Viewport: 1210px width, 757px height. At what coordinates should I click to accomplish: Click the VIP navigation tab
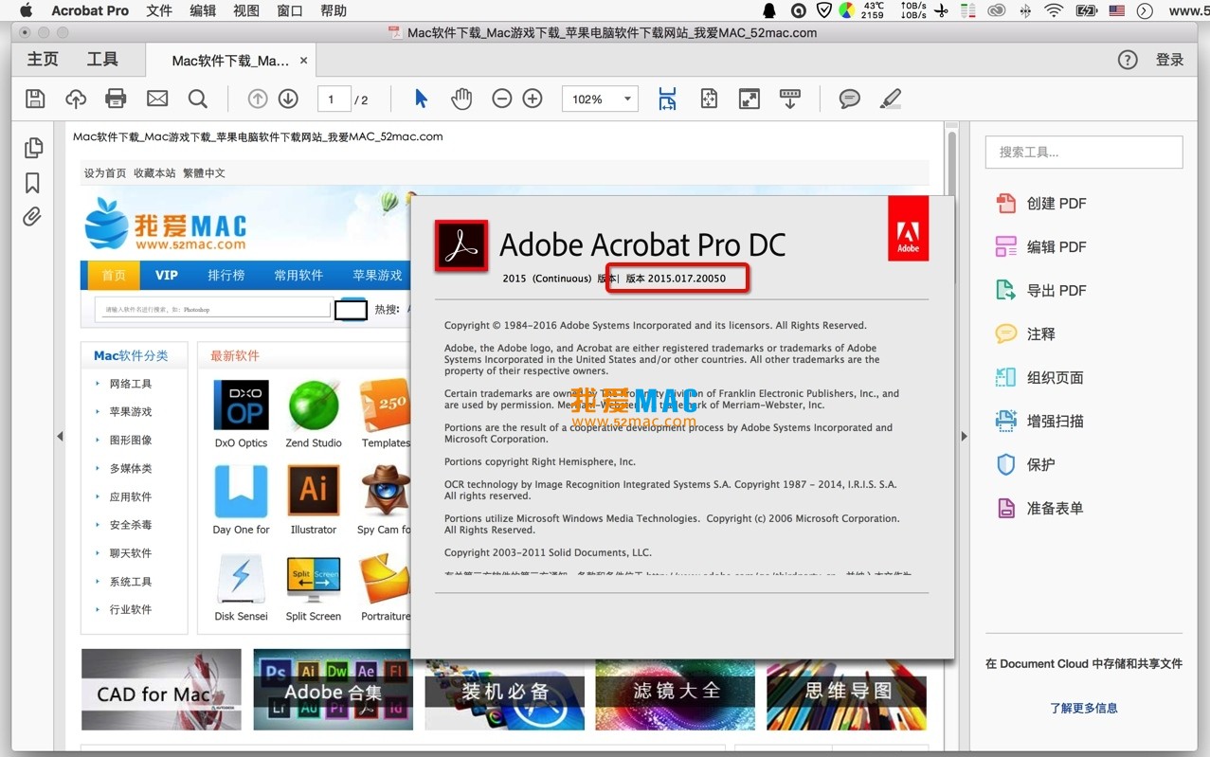(x=166, y=275)
